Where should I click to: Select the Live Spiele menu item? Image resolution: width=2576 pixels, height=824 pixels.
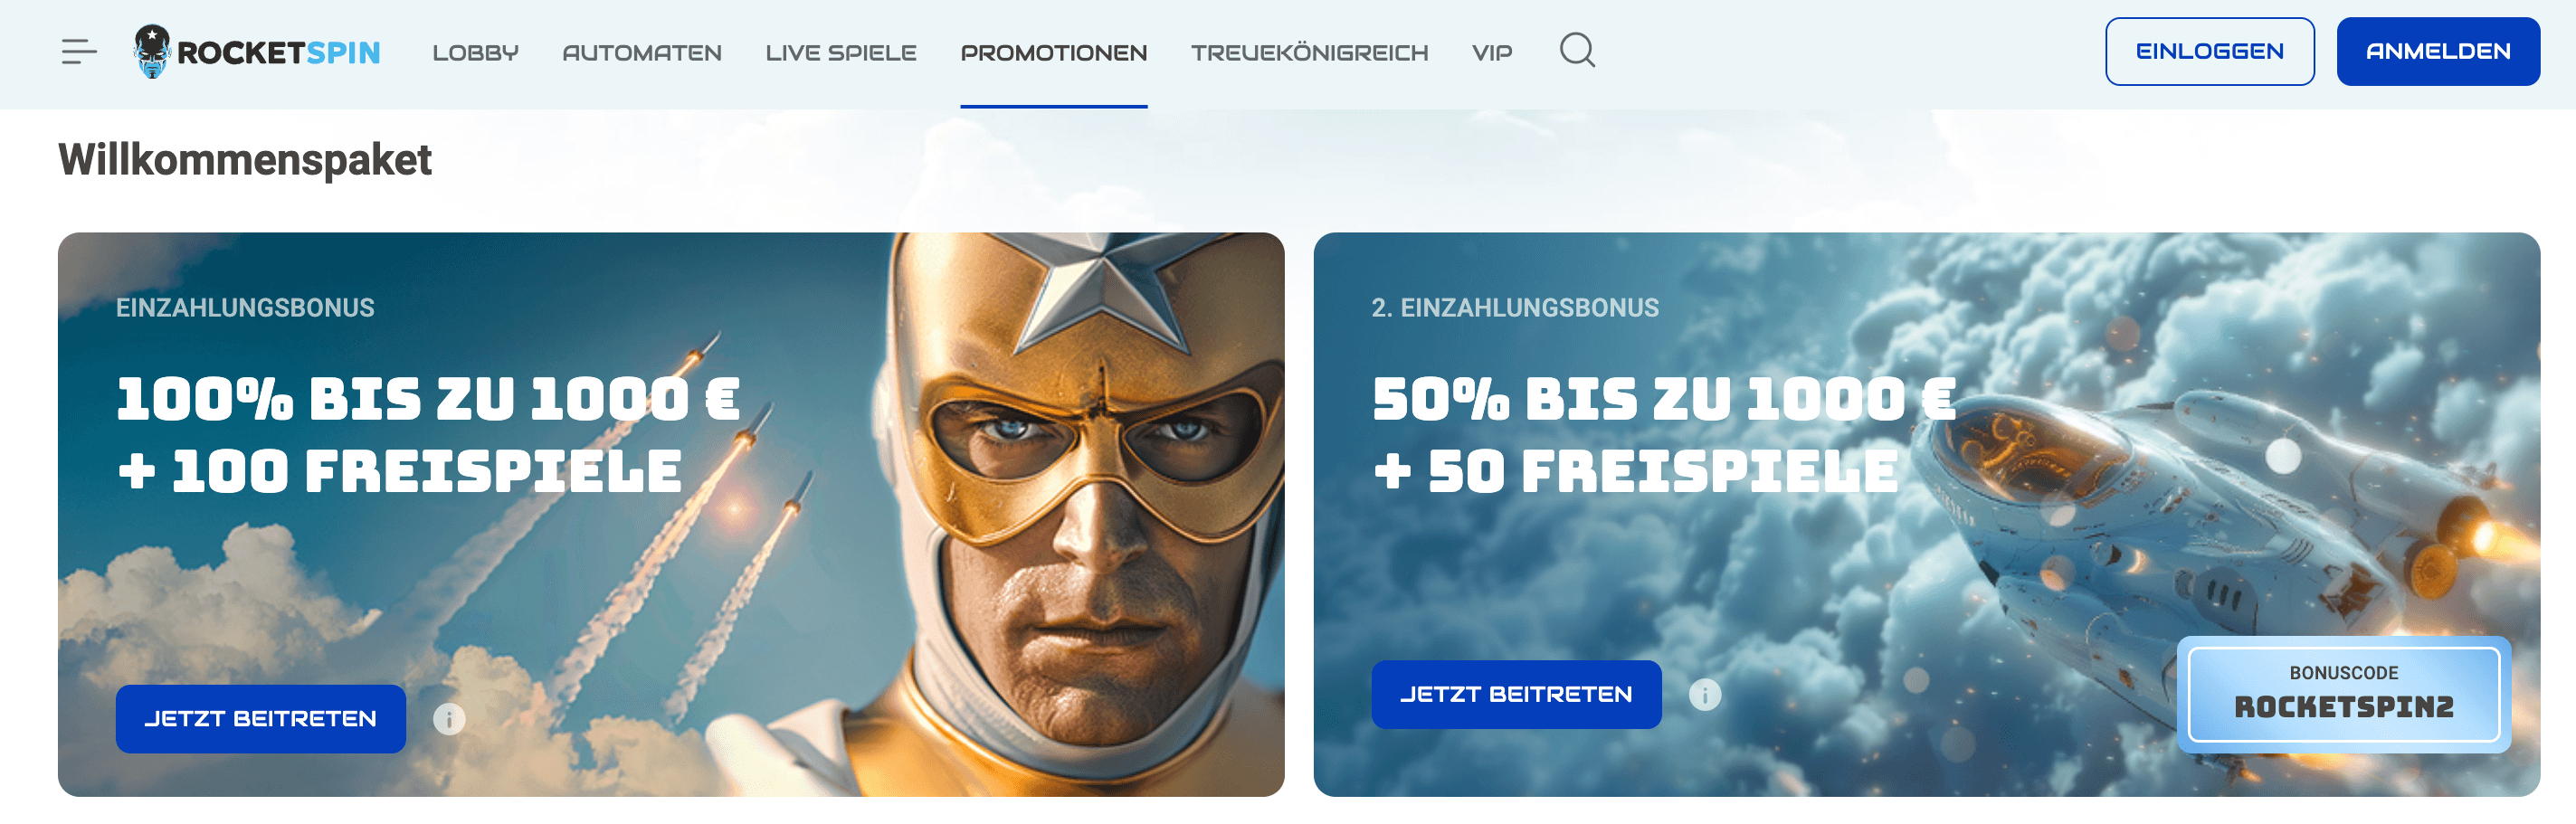(840, 52)
